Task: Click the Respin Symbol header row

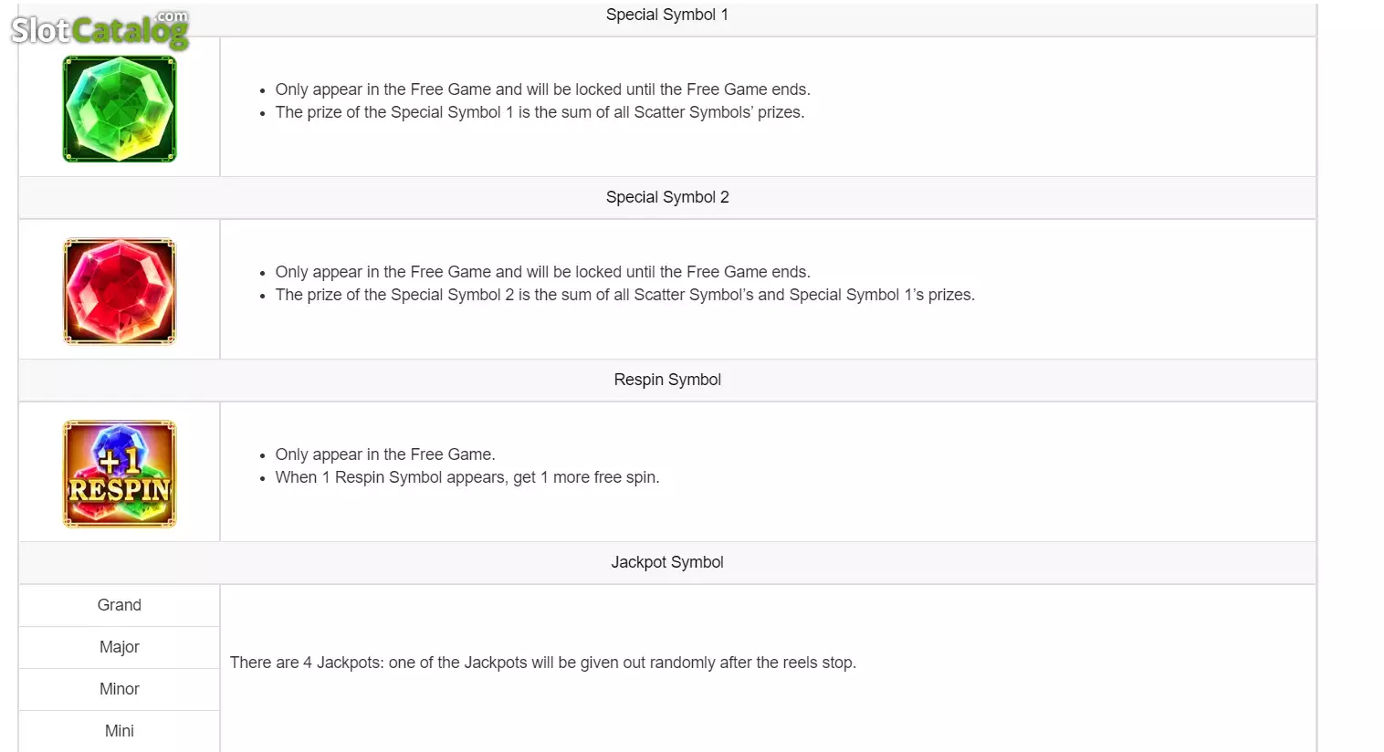Action: coord(667,380)
